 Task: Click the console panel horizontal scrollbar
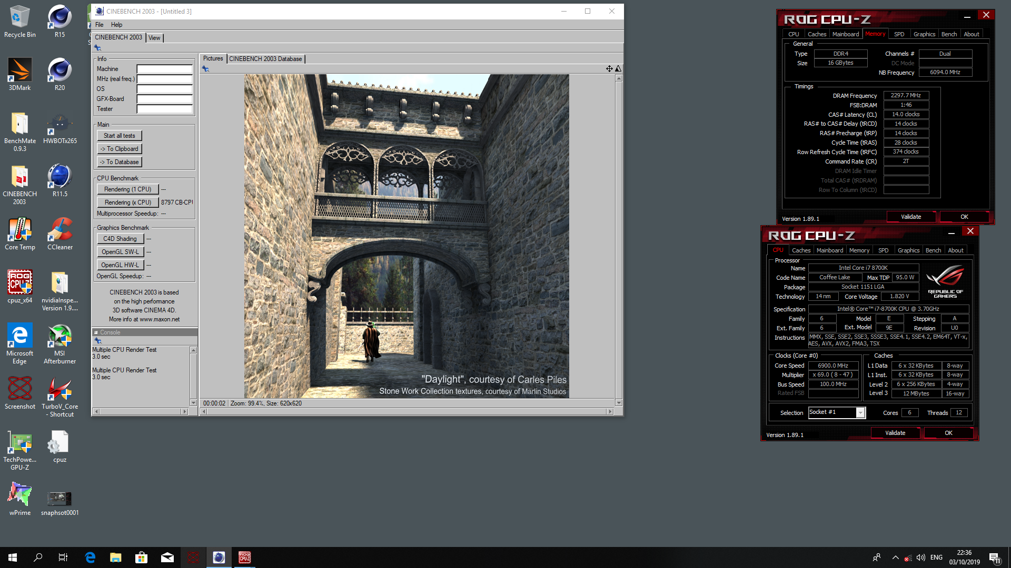click(x=141, y=412)
